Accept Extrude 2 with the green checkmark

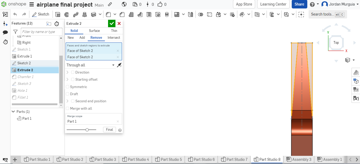111,23
